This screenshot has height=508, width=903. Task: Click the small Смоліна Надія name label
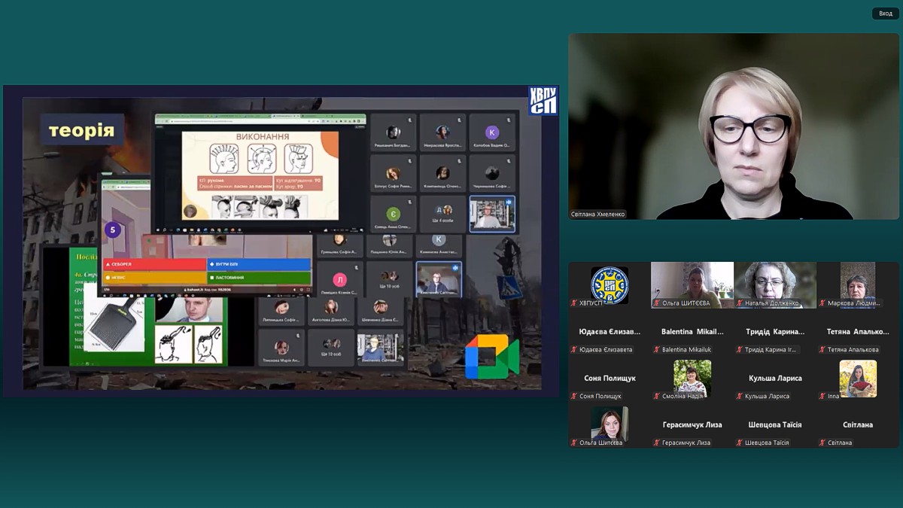pos(683,397)
